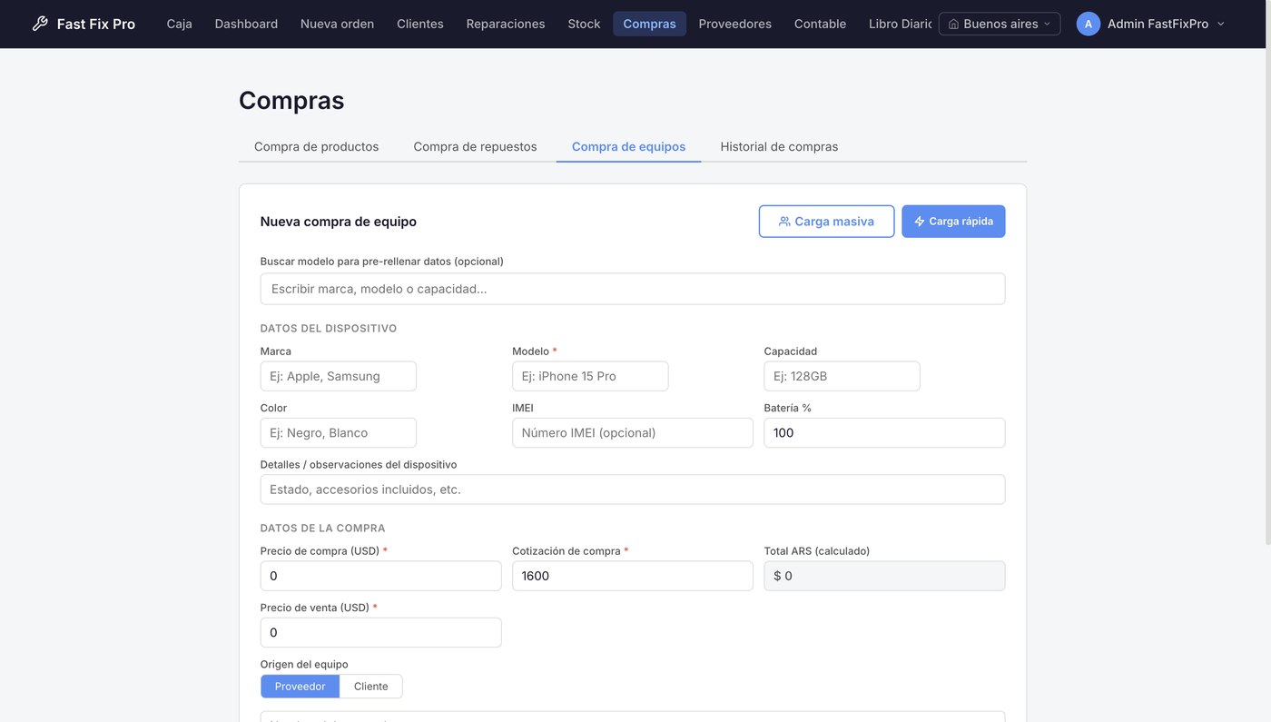
Task: Click the Fast Fix Pro brand name
Action: pos(96,24)
